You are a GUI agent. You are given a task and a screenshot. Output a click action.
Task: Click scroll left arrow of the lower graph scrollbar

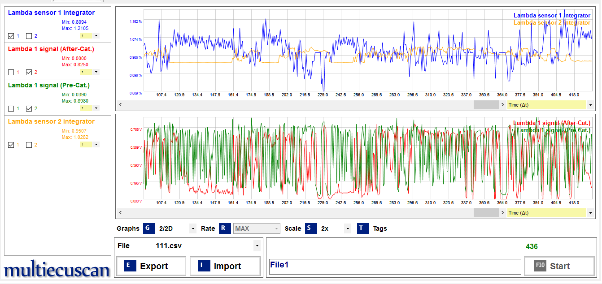(x=120, y=213)
